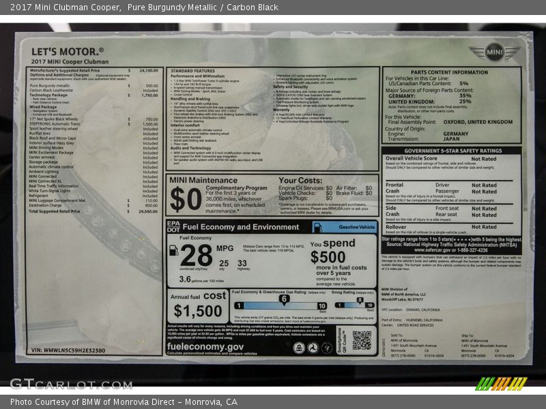Click the 'Handling and Braking' section heading
Image resolution: width=546 pixels, height=409 pixels.
pyautogui.click(x=190, y=99)
